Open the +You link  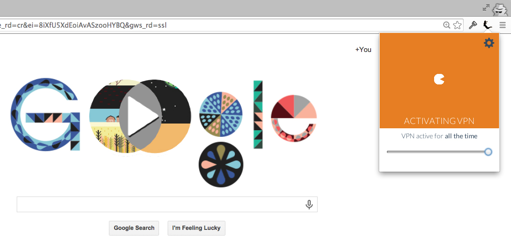tap(363, 50)
